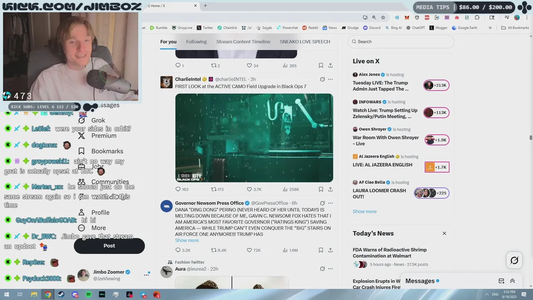The height and width of the screenshot is (300, 533).
Task: Bookmark the top post with 265 views
Action: coord(321,65)
